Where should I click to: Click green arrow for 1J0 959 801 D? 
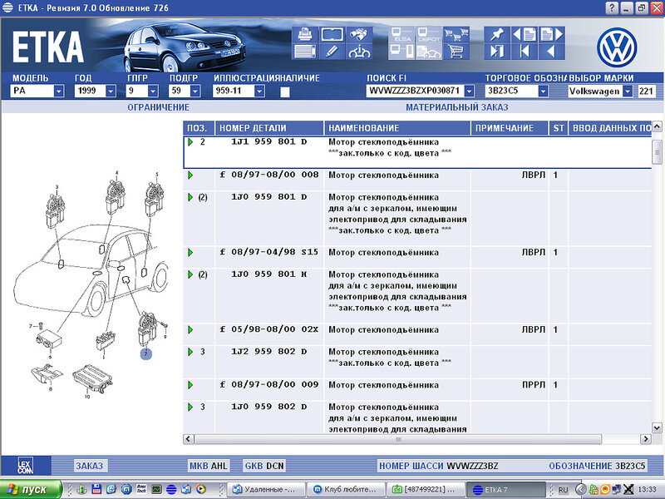(x=190, y=197)
